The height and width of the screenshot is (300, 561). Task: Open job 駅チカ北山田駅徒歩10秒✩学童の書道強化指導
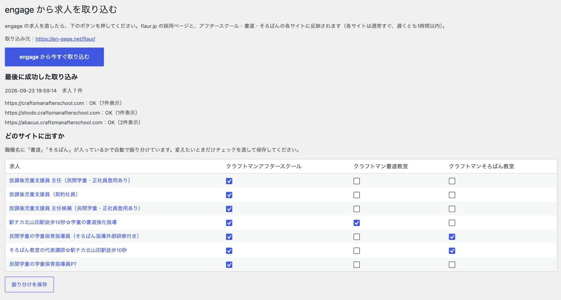63,222
